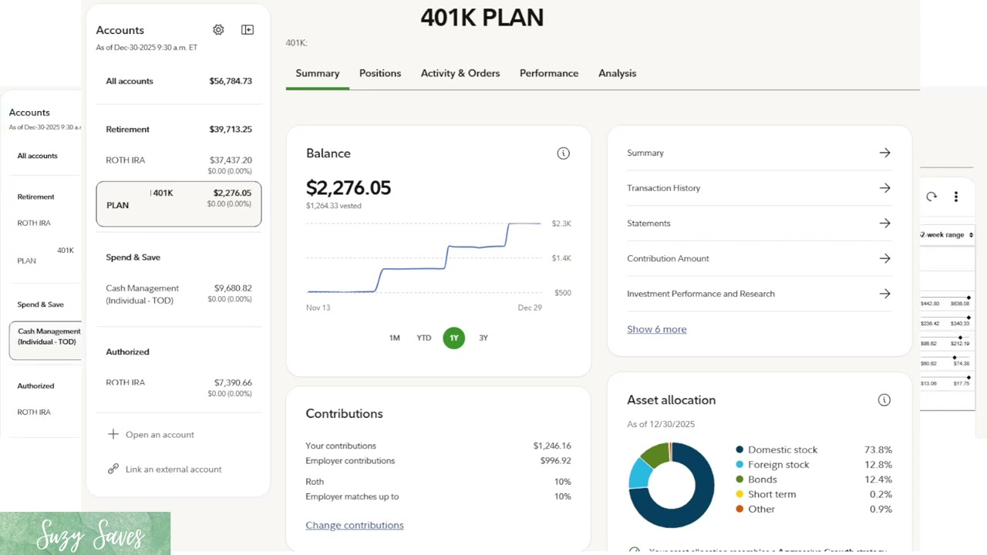The height and width of the screenshot is (555, 987).
Task: Select the 3Y chart range
Action: 483,338
